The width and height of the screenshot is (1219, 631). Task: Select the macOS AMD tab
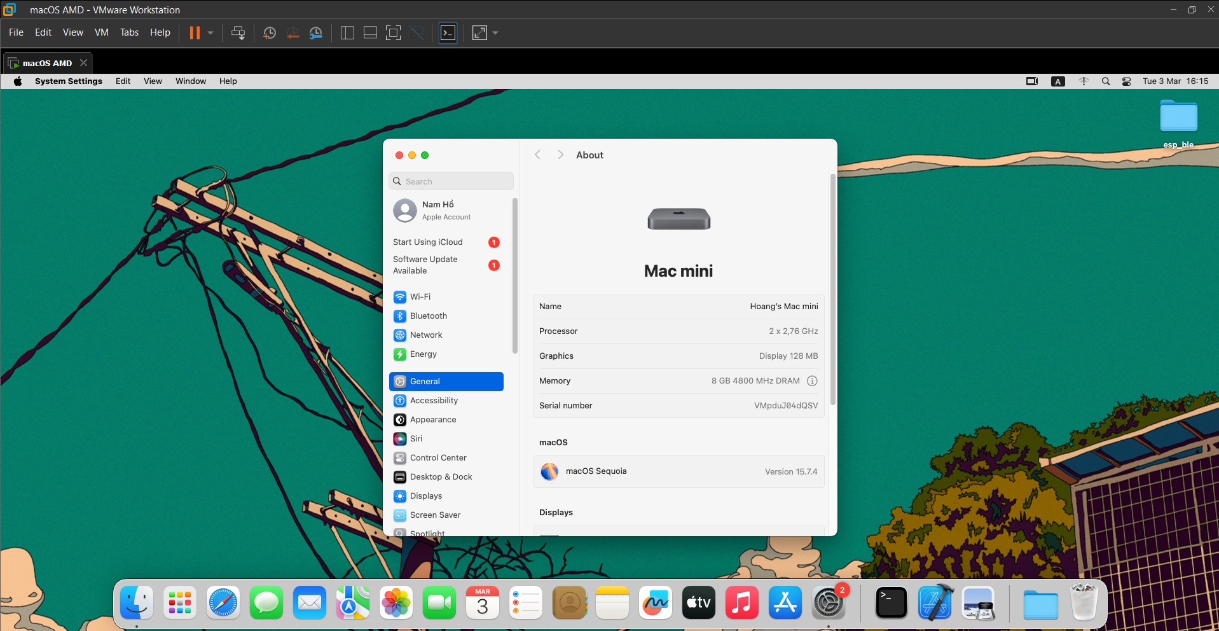click(x=48, y=63)
